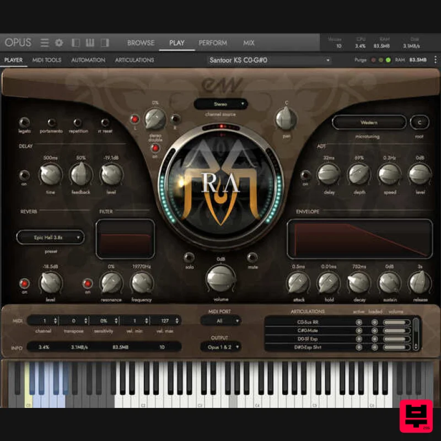Open the Opus settings gear icon
Viewport: 441px width, 441px height.
click(58, 42)
